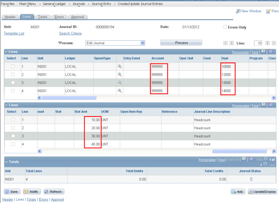Check the Errors Only checkbox
Screen dimensions: 279x203
pos(225,27)
